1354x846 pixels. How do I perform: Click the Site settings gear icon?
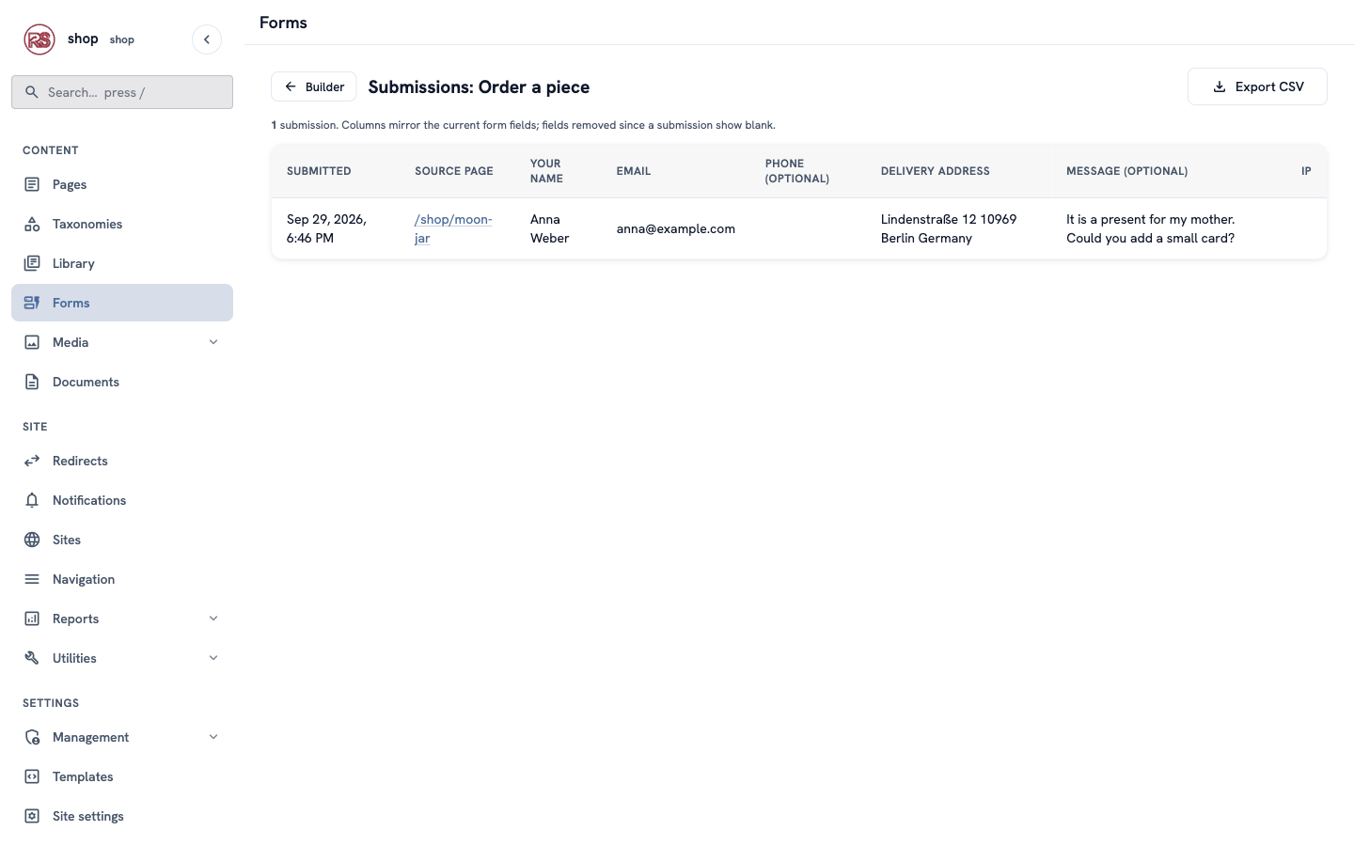coord(32,816)
